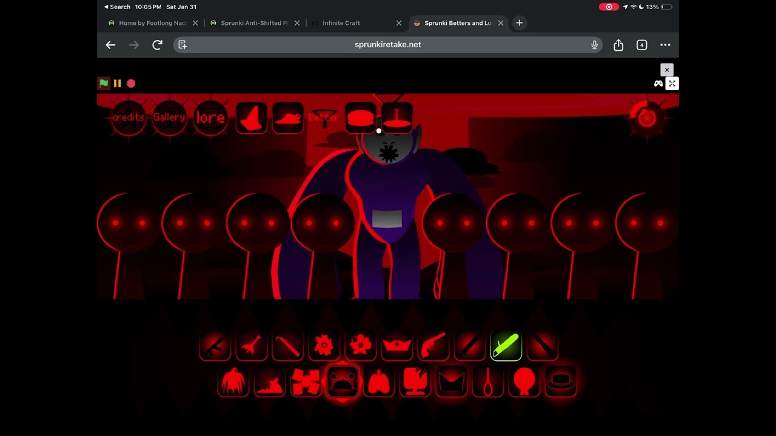Screen dimensions: 776x436
Task: Tap the red screen recording indicator
Action: tap(609, 7)
